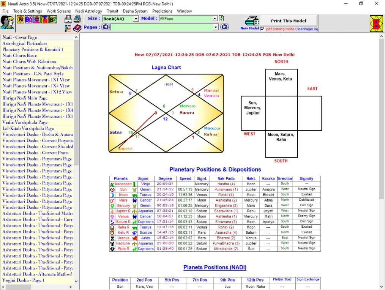
Task: Click the Venus symbol icon in table
Action: [x=112, y=217]
